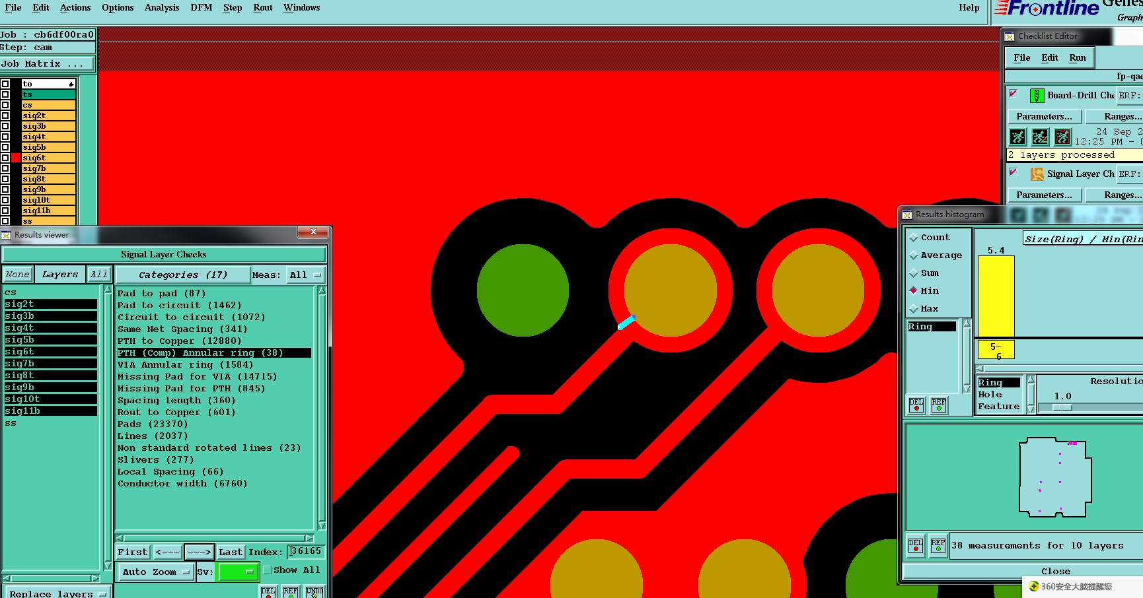
Task: Click the Index input field
Action: (307, 552)
